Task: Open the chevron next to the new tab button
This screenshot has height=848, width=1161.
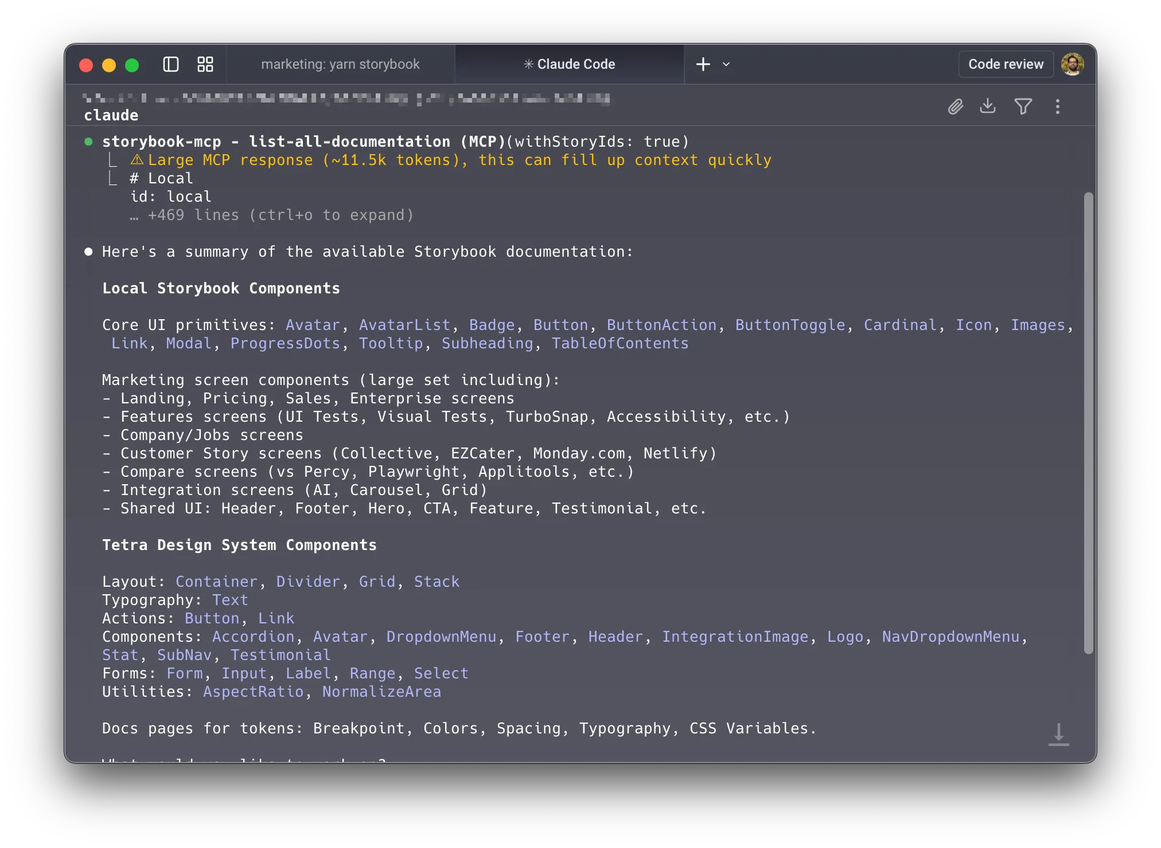Action: (x=726, y=65)
